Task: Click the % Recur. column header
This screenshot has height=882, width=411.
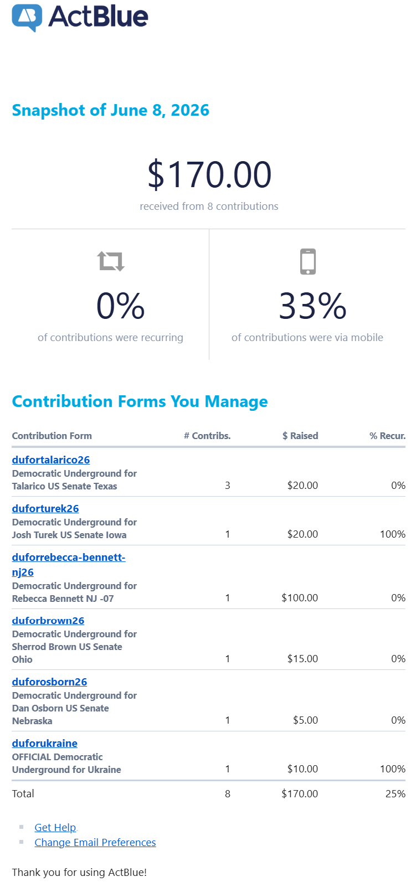Action: pyautogui.click(x=388, y=436)
